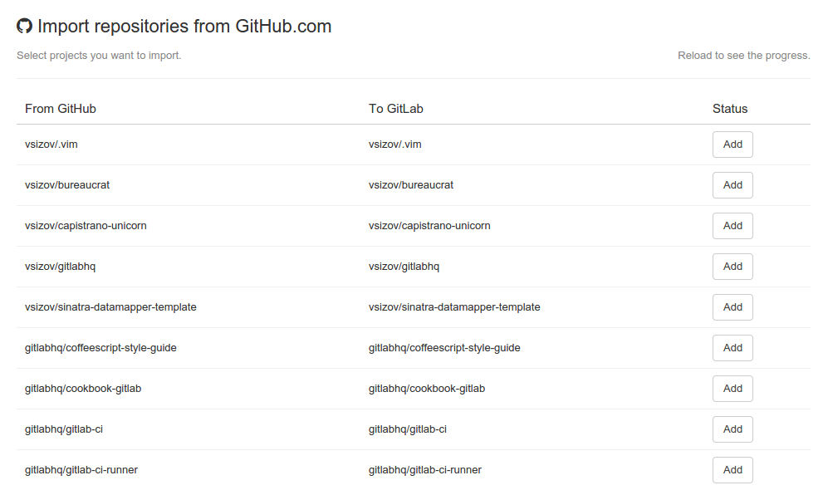Add the gitlabhq/gitlab-ci repository
Screen dimensions: 823x490
click(732, 429)
